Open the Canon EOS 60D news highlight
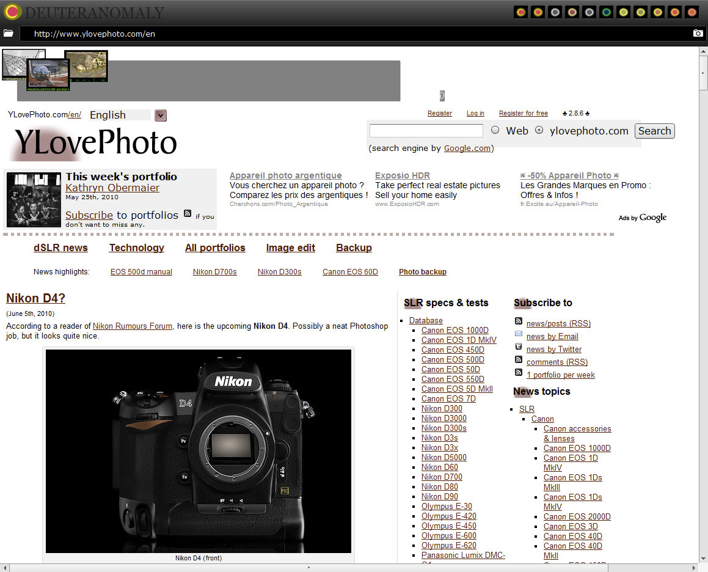Viewport: 708px width, 572px height. [x=350, y=271]
